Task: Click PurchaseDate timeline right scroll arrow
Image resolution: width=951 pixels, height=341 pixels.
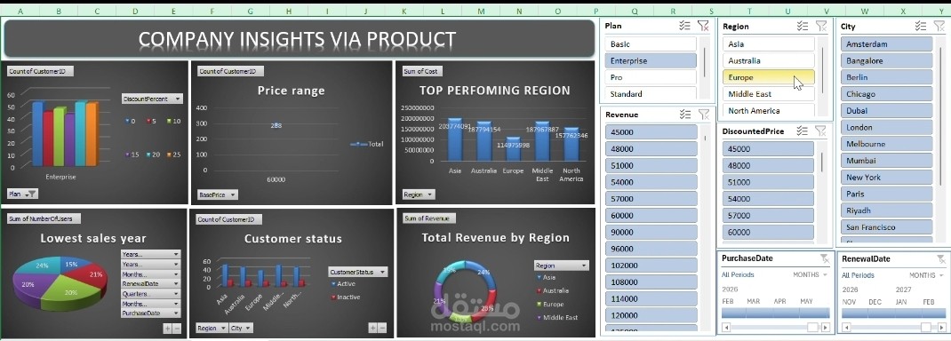Action: [x=825, y=327]
